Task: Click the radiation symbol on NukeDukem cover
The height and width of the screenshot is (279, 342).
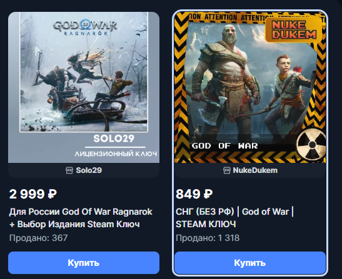Action: [311, 144]
